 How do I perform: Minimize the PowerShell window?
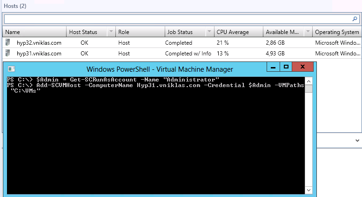click(273, 67)
